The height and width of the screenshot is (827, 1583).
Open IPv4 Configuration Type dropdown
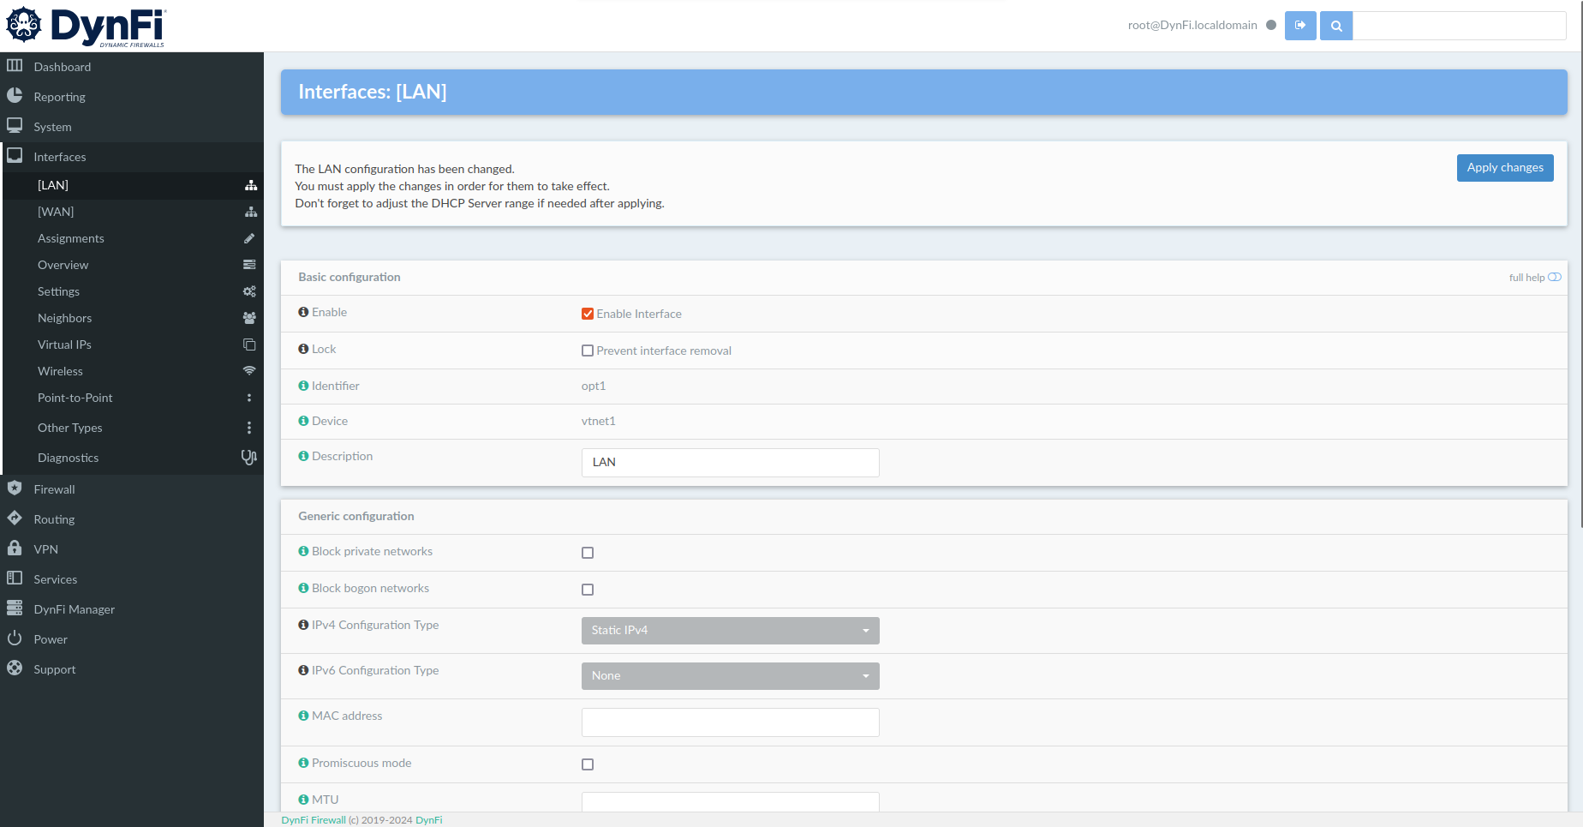coord(730,631)
